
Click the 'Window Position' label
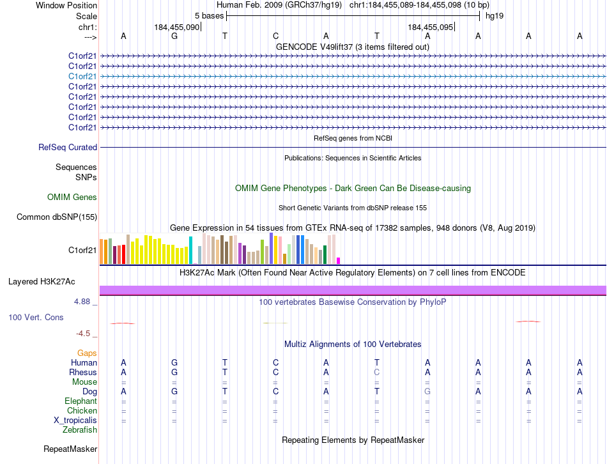coord(66,5)
